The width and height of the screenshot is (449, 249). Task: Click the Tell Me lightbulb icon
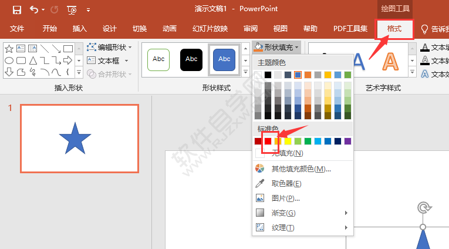pyautogui.click(x=424, y=29)
